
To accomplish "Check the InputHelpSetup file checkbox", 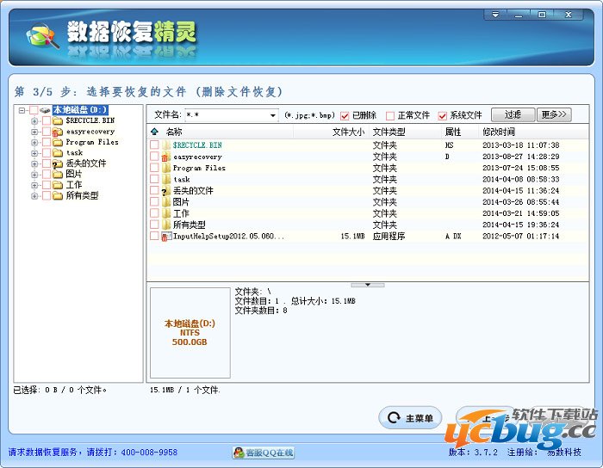I will (x=154, y=236).
